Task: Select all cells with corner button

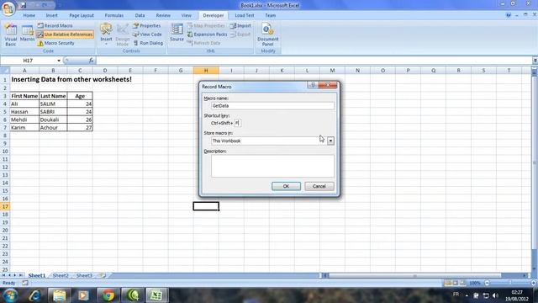Action: point(5,71)
